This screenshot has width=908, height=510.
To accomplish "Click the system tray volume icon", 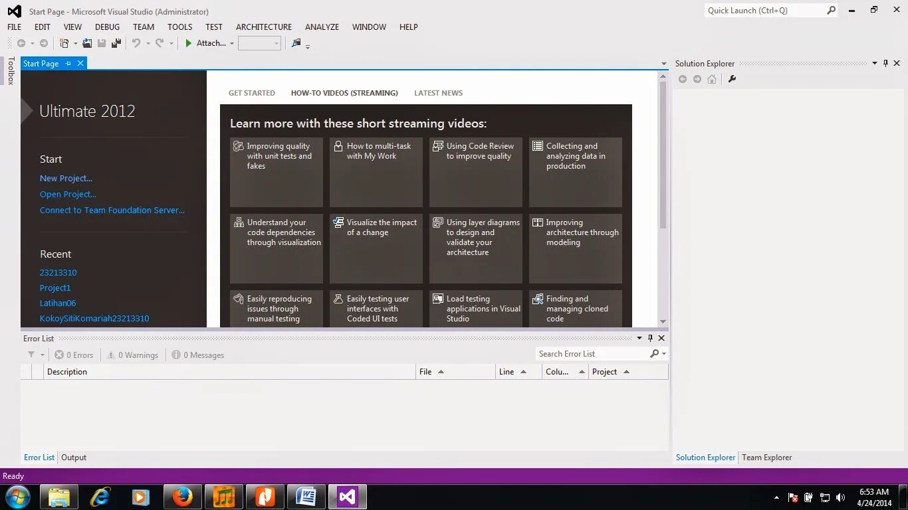I will [841, 497].
